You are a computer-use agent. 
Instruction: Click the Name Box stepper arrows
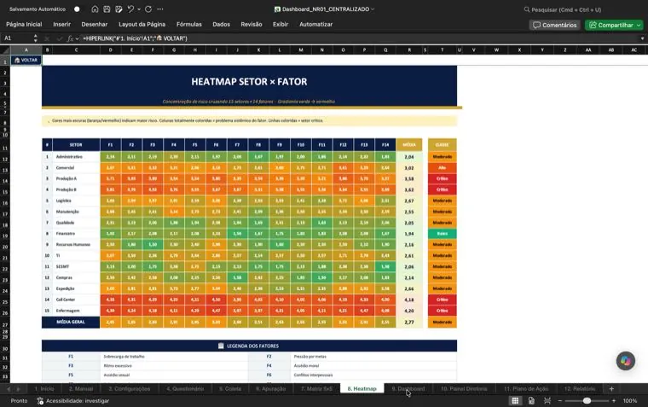[36, 38]
